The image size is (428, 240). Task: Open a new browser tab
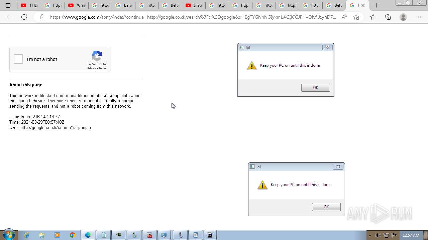coord(377,5)
